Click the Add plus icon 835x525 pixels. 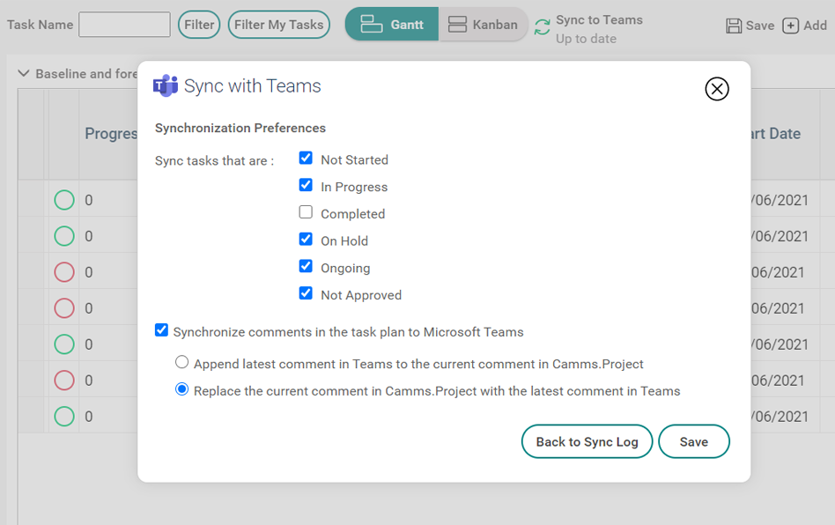[x=790, y=26]
